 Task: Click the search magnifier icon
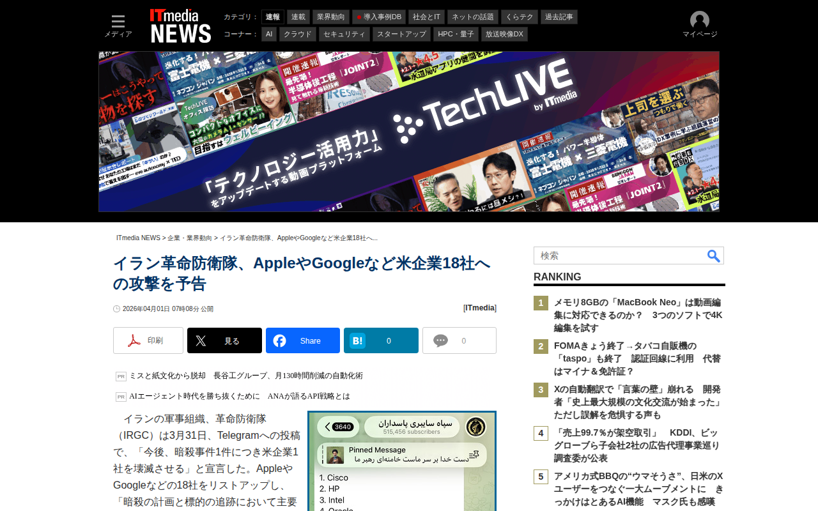tap(714, 256)
